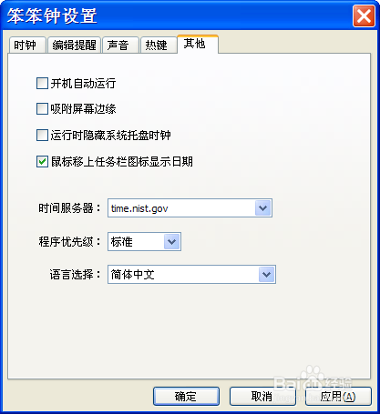The height and width of the screenshot is (414, 380).
Task: Click the 其他 tab
Action: coord(198,44)
